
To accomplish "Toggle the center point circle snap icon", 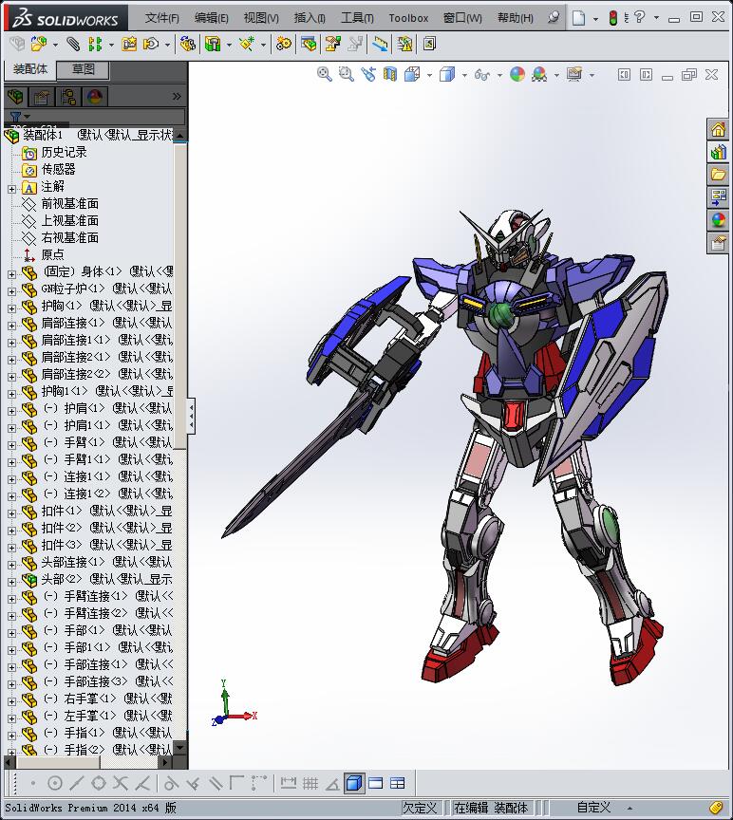I will pyautogui.click(x=55, y=783).
